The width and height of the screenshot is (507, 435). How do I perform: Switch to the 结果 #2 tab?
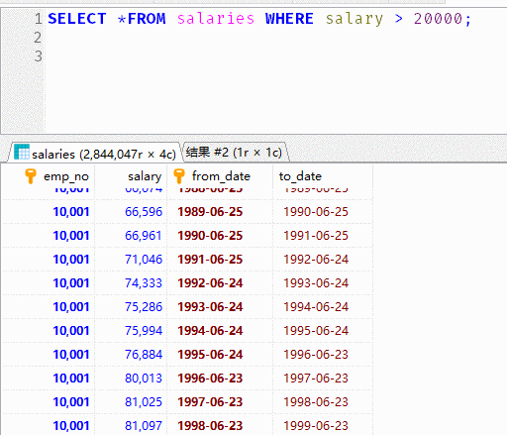click(235, 153)
